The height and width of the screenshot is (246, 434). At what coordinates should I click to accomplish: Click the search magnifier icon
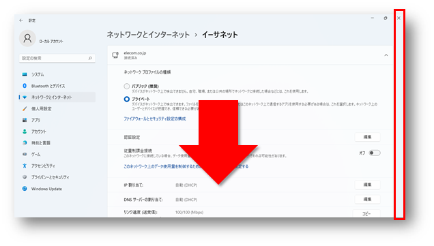[x=90, y=59]
